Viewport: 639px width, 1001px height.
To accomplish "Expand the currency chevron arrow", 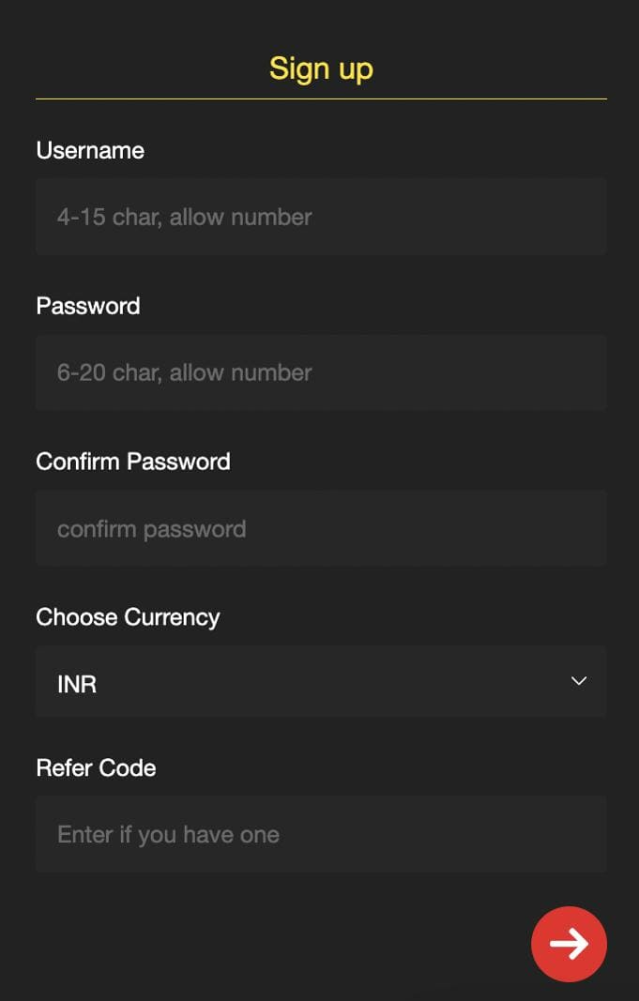I will [579, 681].
